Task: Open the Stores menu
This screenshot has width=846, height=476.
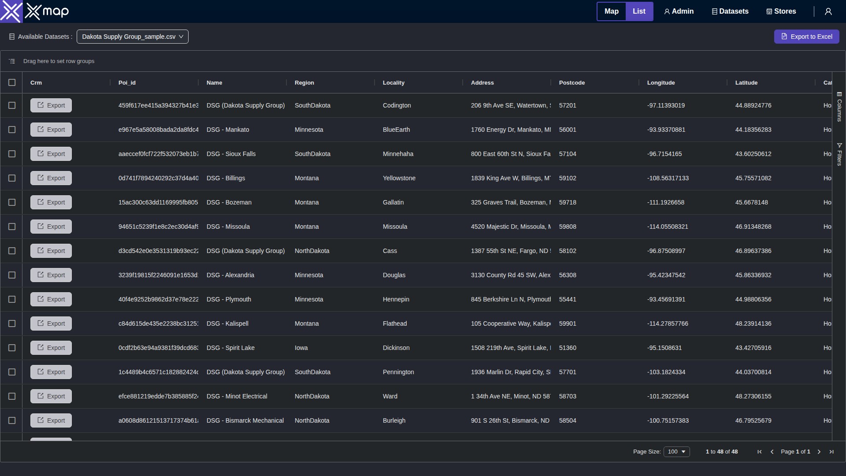Action: coord(781,11)
